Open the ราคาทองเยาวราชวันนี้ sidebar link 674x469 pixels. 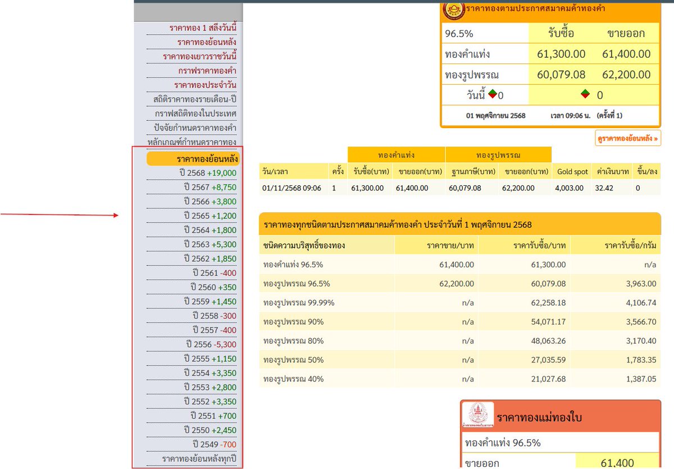click(199, 56)
